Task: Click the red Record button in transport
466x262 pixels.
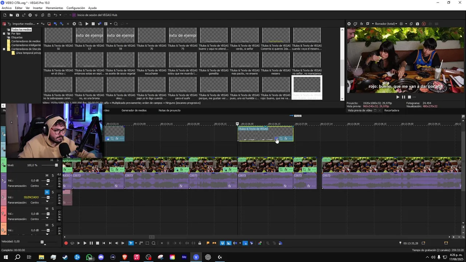Action: click(x=66, y=243)
